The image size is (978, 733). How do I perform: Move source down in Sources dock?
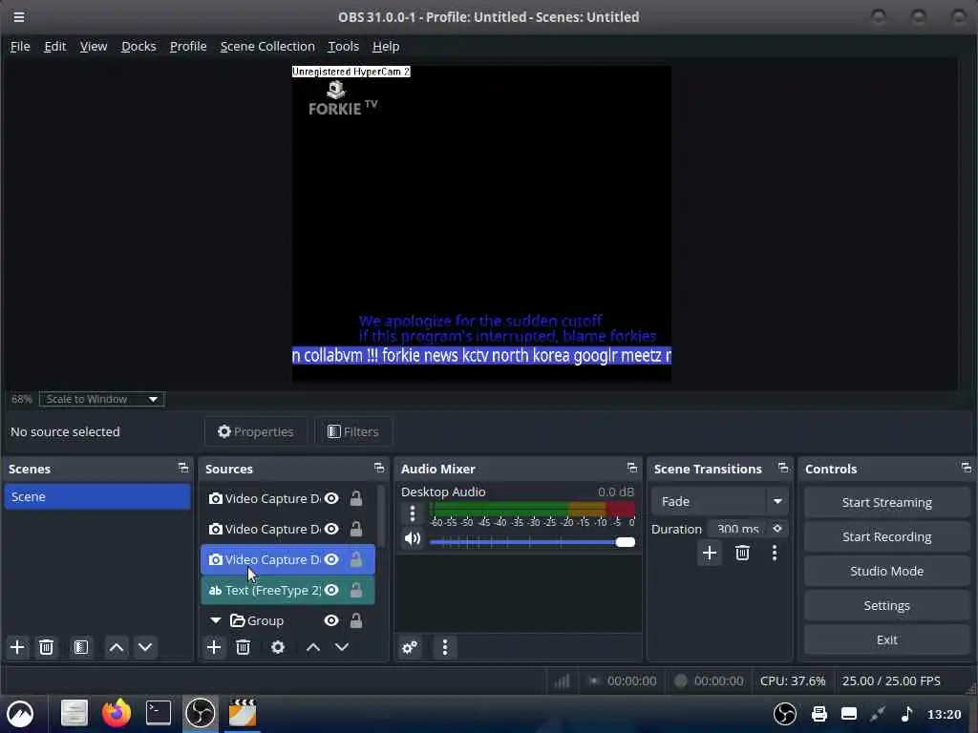[x=342, y=647]
